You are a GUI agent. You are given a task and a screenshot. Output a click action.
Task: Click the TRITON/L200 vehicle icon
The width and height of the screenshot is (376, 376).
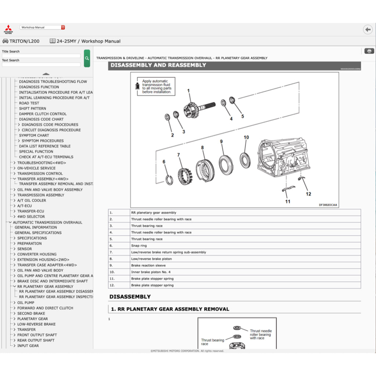coord(5,41)
